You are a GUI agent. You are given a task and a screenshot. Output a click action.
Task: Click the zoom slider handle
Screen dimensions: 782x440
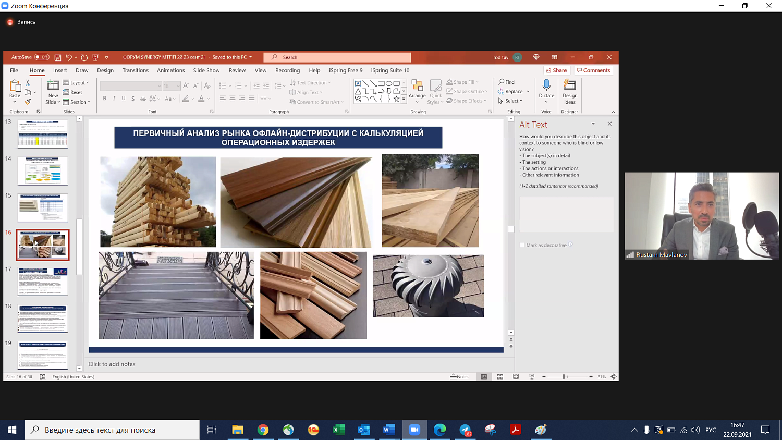(564, 377)
